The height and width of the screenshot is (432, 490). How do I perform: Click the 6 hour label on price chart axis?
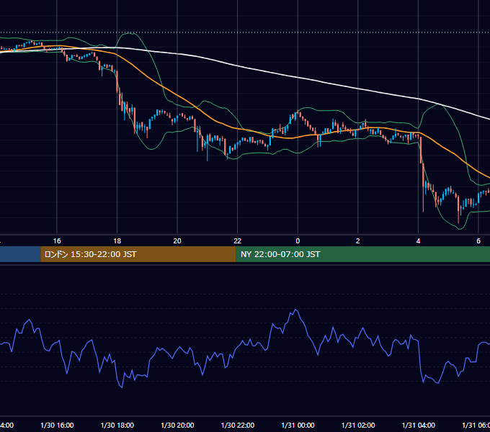478,241
